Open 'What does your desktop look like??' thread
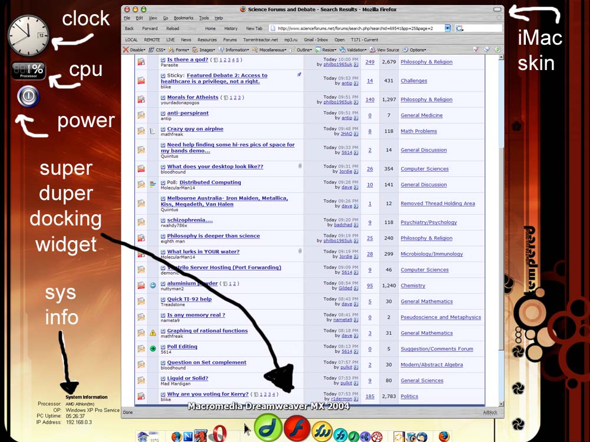Viewport: 590px width, 442px height. pos(215,167)
